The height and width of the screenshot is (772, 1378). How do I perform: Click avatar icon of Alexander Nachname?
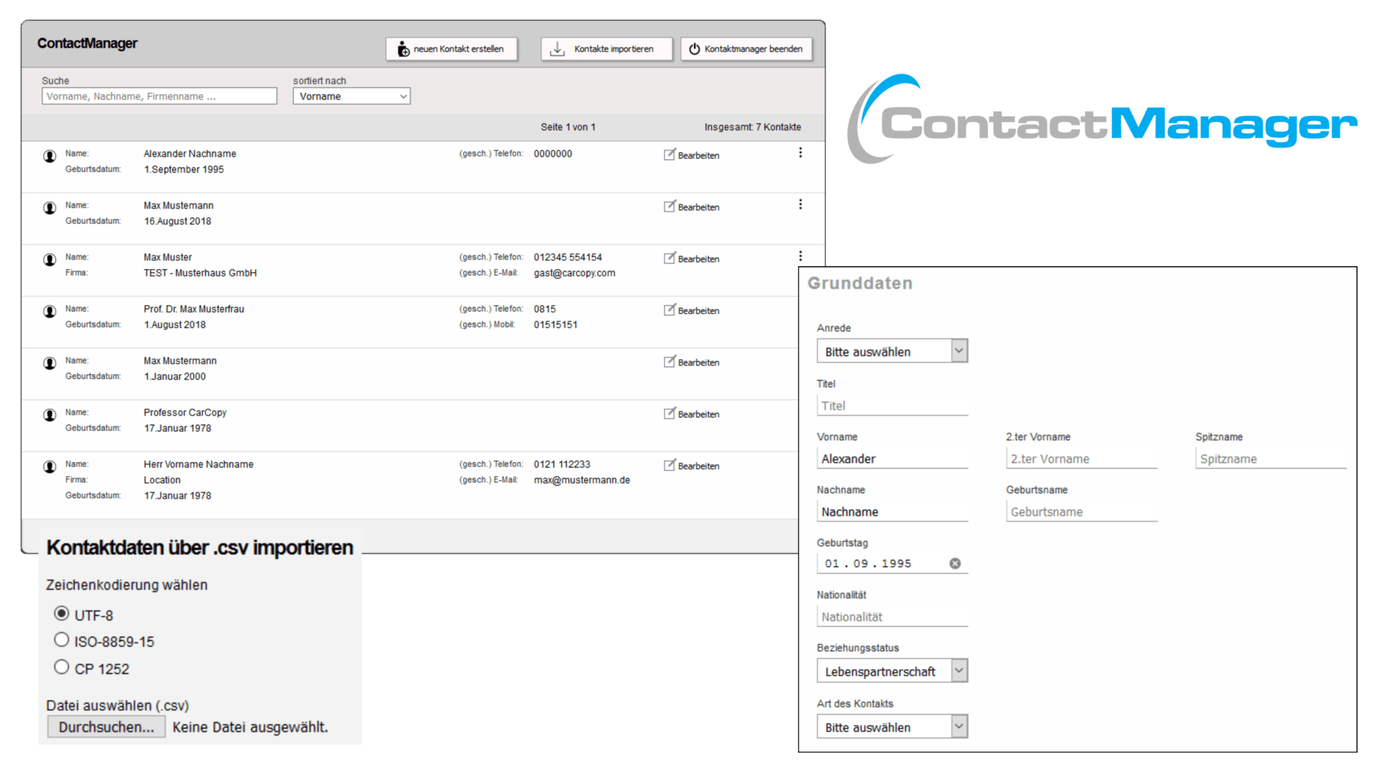tap(50, 156)
